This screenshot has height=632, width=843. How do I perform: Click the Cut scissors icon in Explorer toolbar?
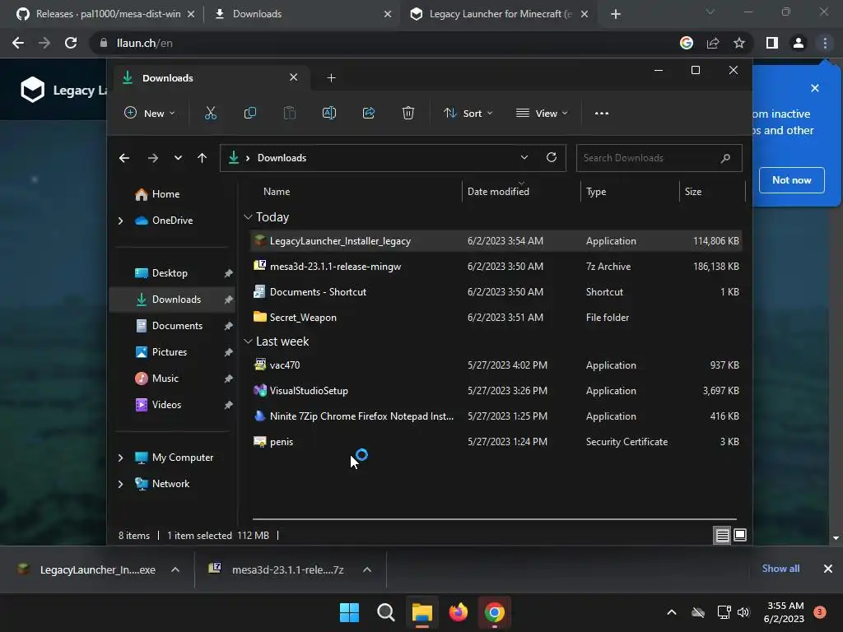point(210,113)
